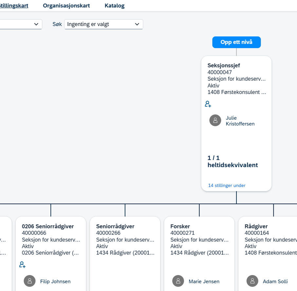
Task: Click '1434 Rådgiver' on the Forsker card
Action: point(199,253)
